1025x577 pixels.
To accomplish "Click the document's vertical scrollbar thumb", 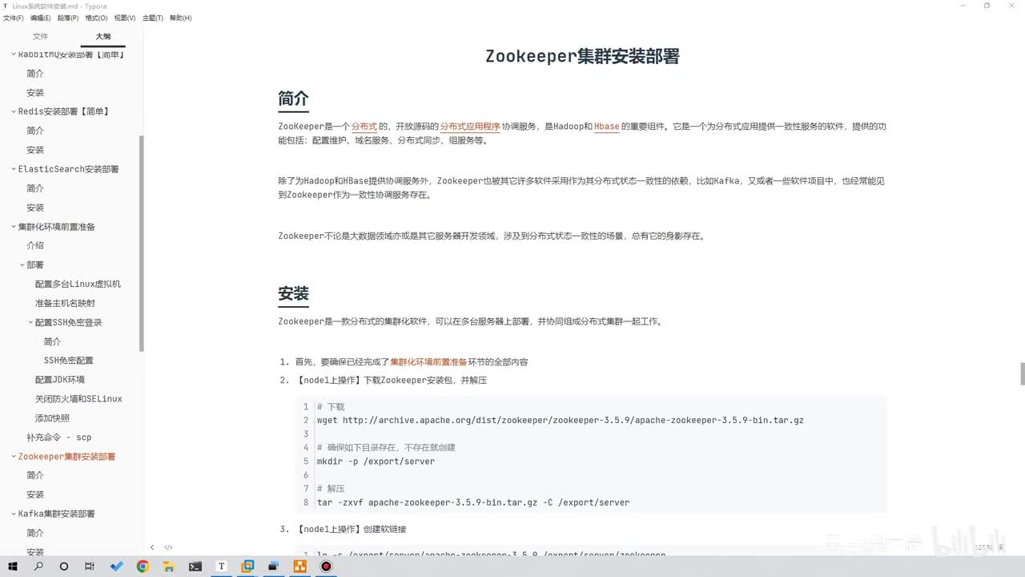I will [1022, 373].
